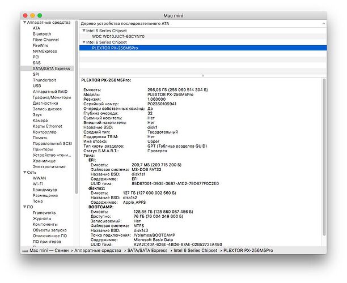
Task: Select Журналы in sidebar
Action: [42, 218]
